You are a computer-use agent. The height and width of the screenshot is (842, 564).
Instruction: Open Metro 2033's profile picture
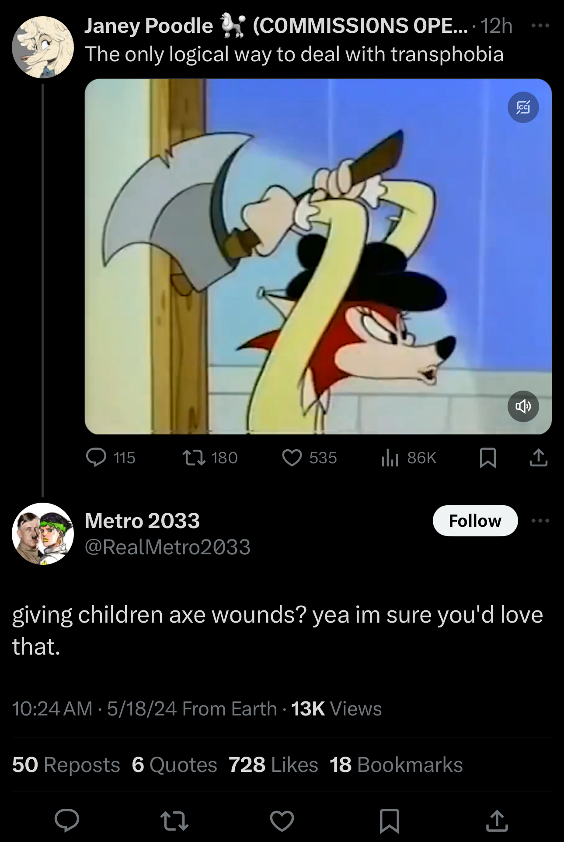43,533
